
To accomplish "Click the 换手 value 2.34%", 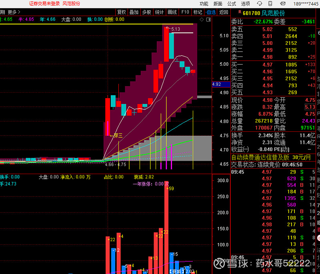I will [266, 135].
